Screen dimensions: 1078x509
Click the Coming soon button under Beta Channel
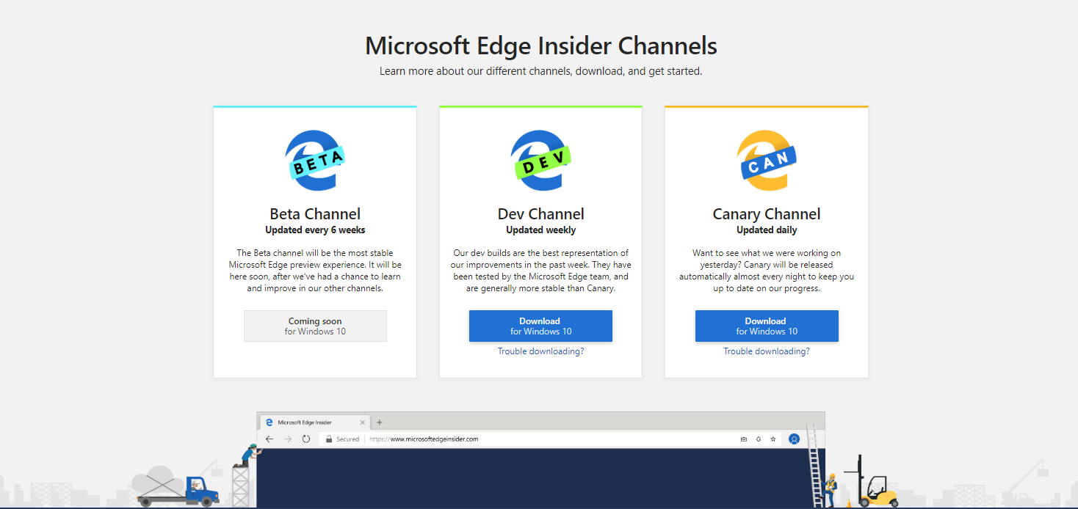[315, 326]
